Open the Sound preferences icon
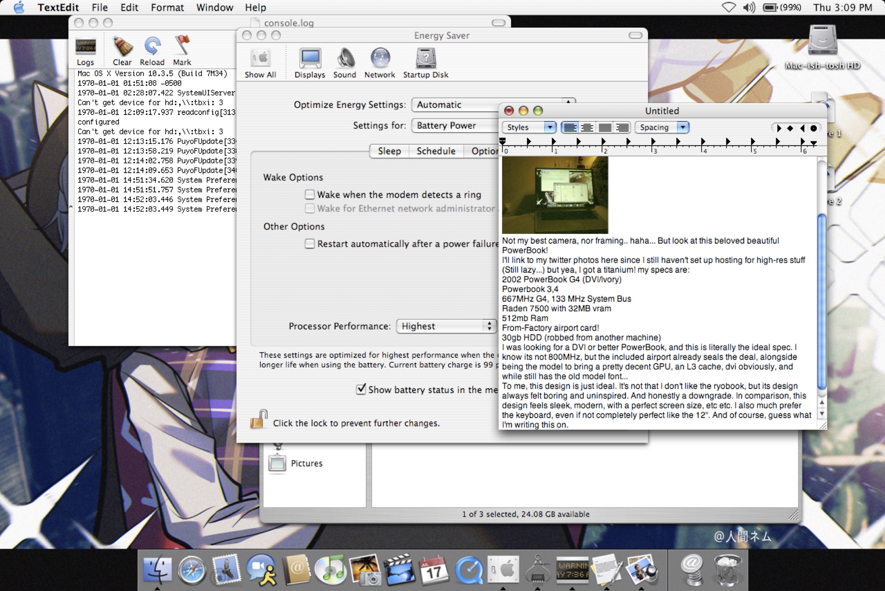The image size is (885, 591). pyautogui.click(x=345, y=59)
